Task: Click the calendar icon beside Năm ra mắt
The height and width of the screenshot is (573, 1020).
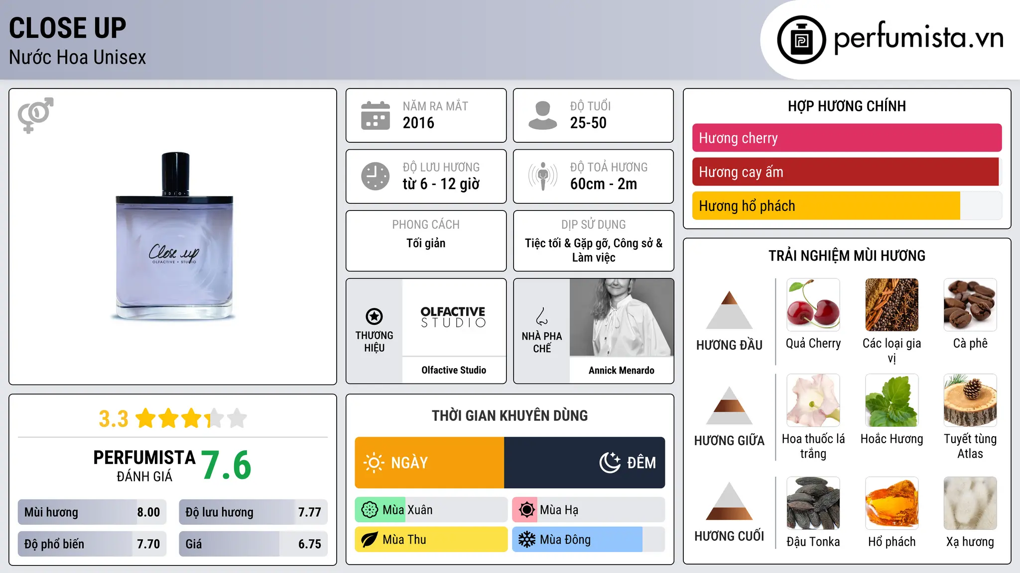Action: coord(376,115)
